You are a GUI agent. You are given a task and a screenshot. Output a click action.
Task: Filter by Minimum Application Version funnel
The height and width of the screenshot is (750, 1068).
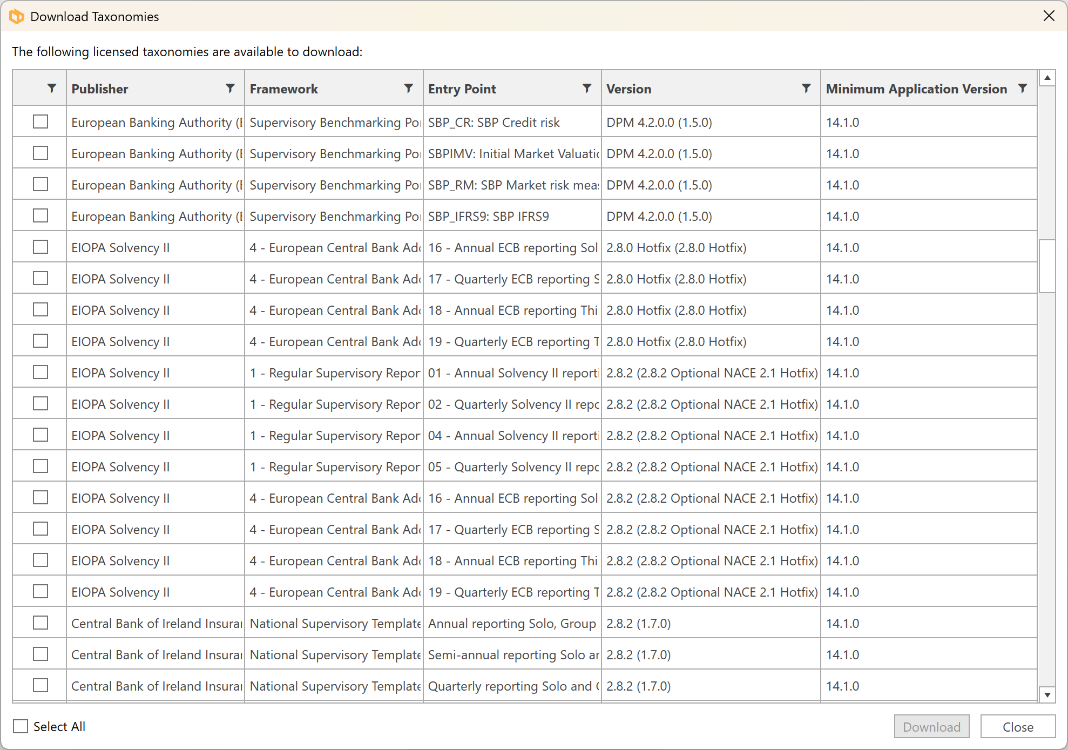[x=1022, y=89]
